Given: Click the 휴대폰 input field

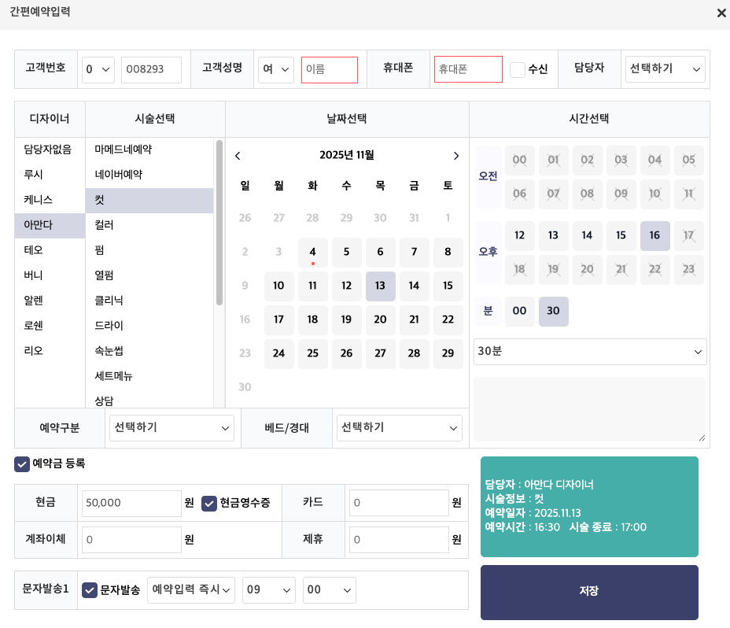Looking at the screenshot, I should pyautogui.click(x=468, y=69).
